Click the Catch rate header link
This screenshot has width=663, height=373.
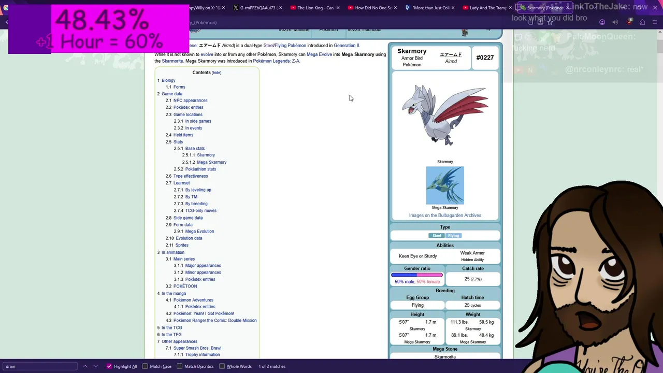tap(473, 268)
